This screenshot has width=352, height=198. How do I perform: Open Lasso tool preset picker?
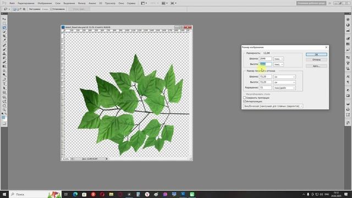[6, 9]
